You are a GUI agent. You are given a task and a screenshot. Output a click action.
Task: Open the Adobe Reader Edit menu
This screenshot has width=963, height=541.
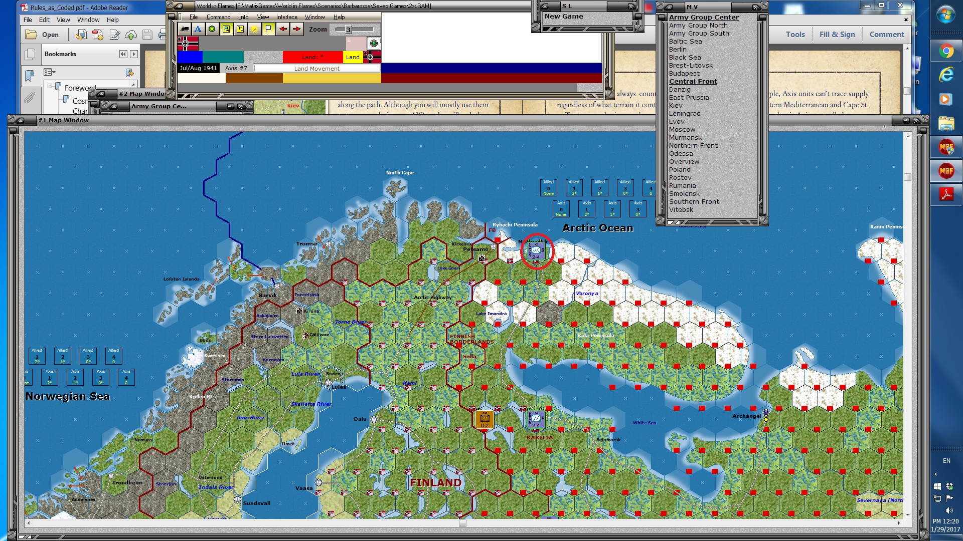[44, 20]
